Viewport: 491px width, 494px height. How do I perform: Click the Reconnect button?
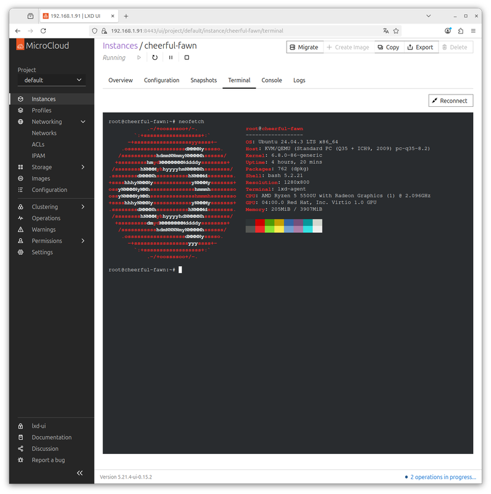click(x=451, y=101)
